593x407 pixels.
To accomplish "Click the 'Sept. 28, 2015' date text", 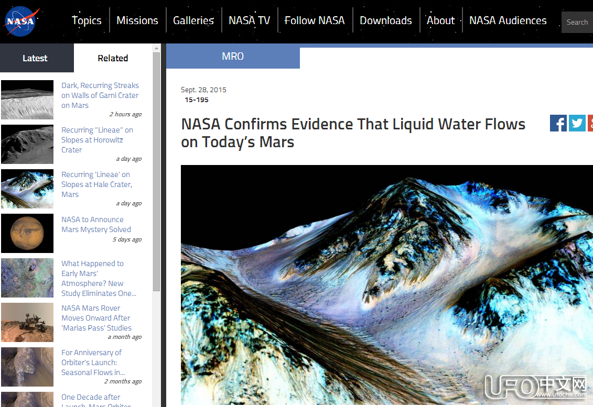I will click(203, 90).
